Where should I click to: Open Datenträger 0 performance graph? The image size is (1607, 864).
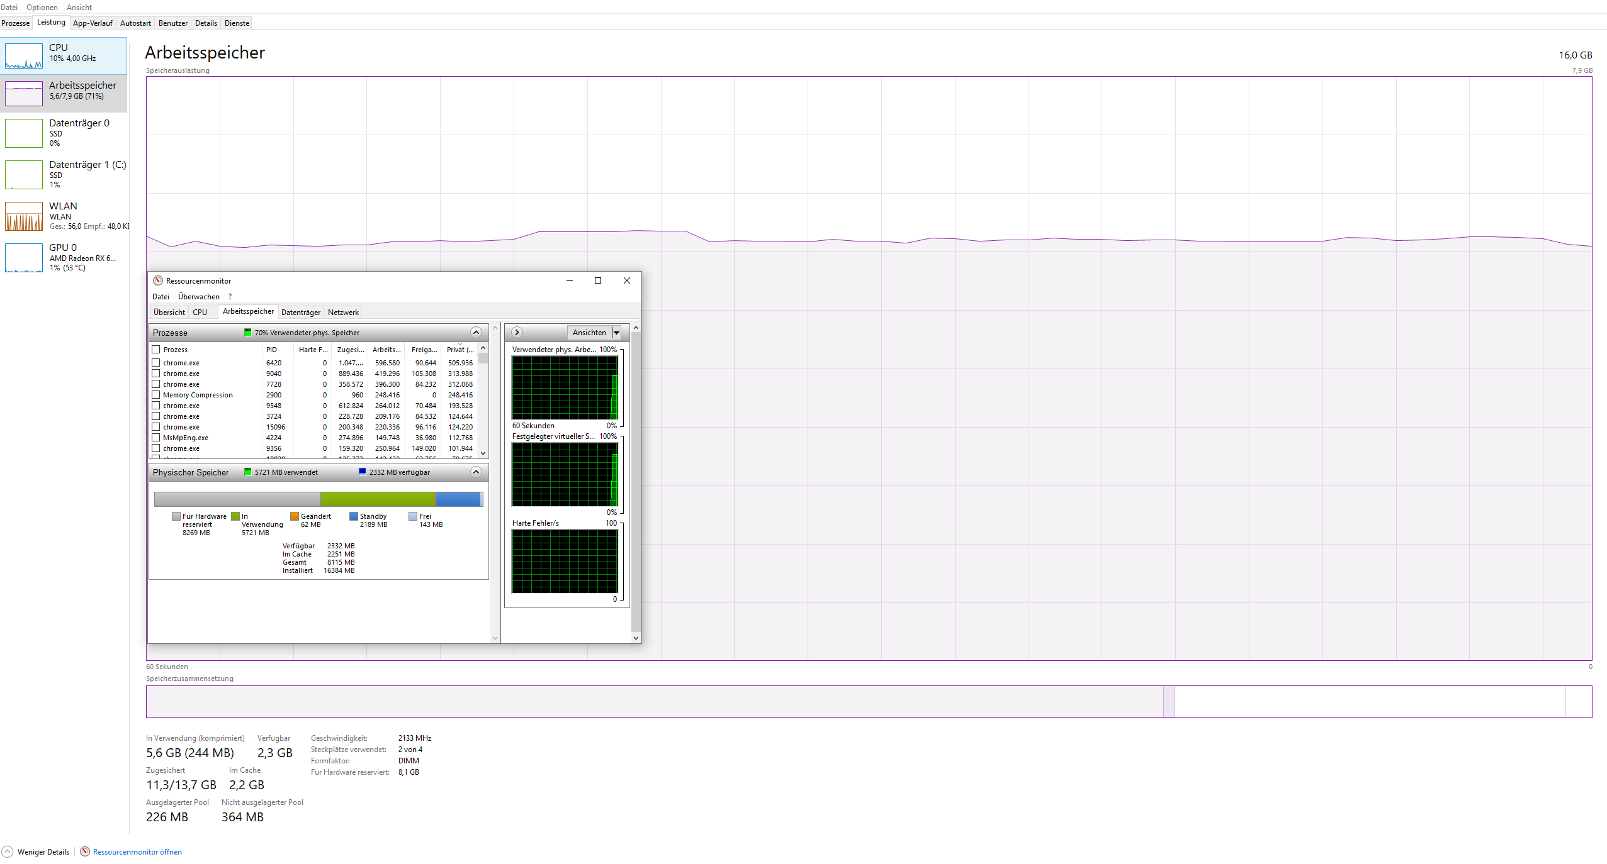click(x=63, y=133)
